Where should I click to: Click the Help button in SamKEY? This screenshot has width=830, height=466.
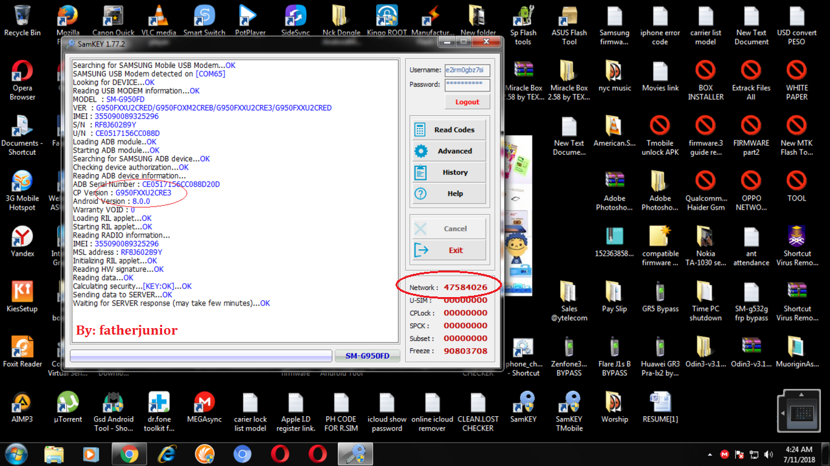pos(449,194)
